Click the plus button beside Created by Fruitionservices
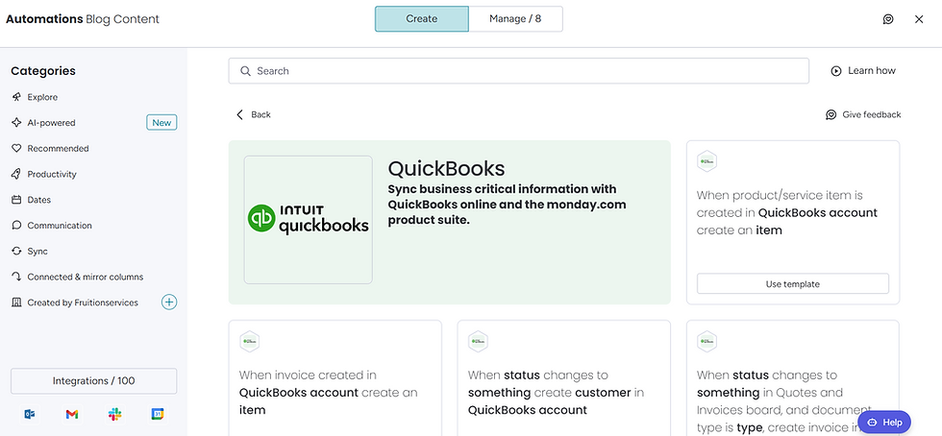This screenshot has height=436, width=942. click(169, 303)
